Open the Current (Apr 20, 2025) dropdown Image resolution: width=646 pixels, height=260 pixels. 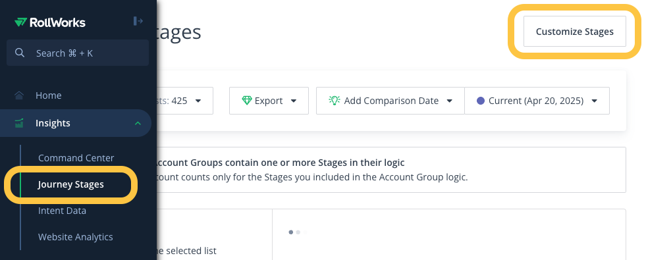[537, 101]
